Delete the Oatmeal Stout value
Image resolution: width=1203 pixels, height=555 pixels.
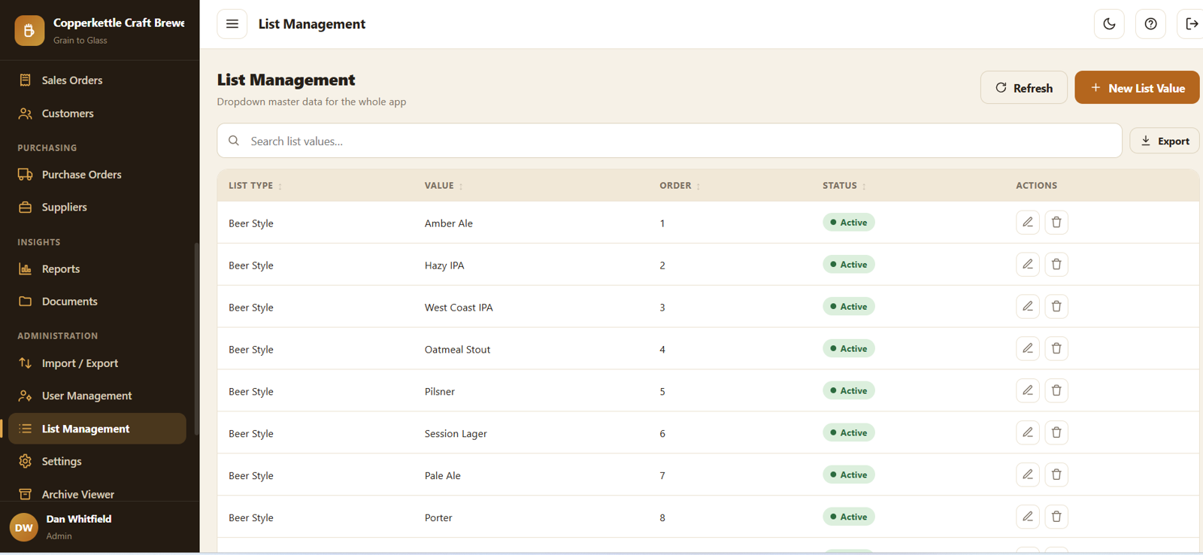coord(1056,349)
